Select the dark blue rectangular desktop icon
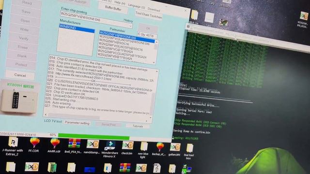This screenshot has height=174, width=310. [90, 170]
